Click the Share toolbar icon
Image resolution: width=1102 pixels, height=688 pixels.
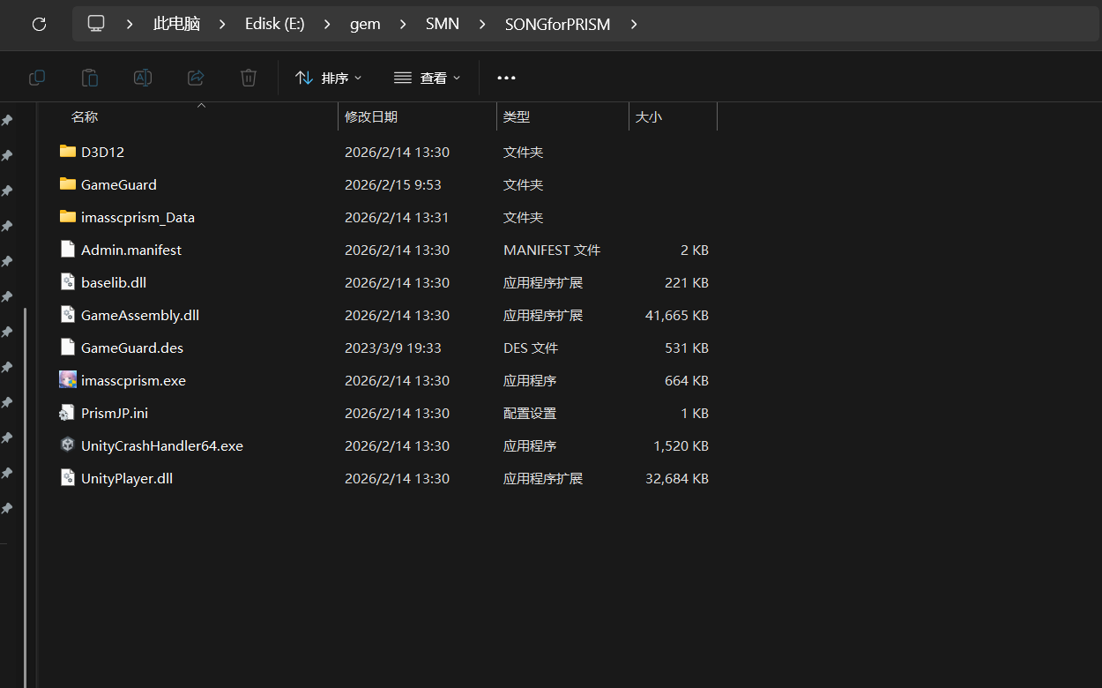coord(196,78)
